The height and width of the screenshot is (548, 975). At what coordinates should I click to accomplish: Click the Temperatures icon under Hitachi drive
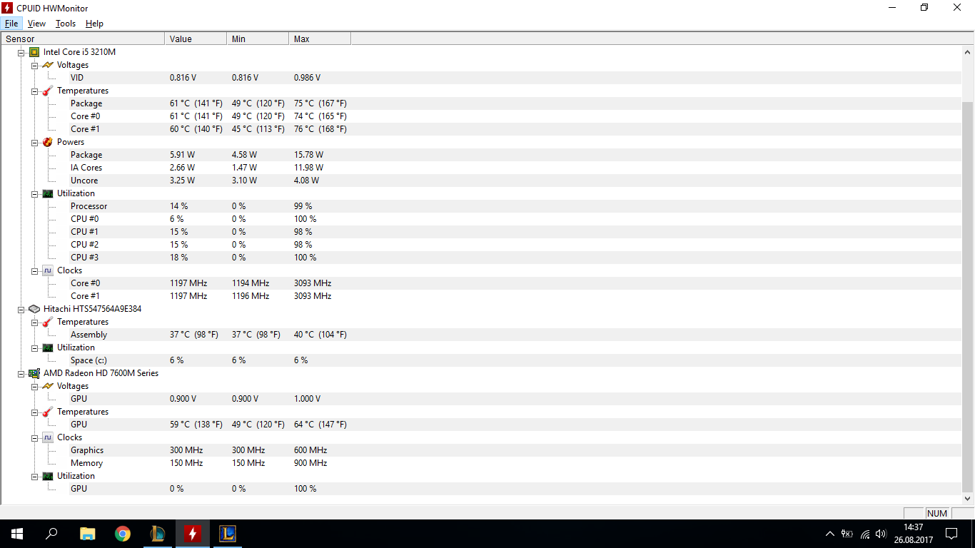tap(48, 322)
